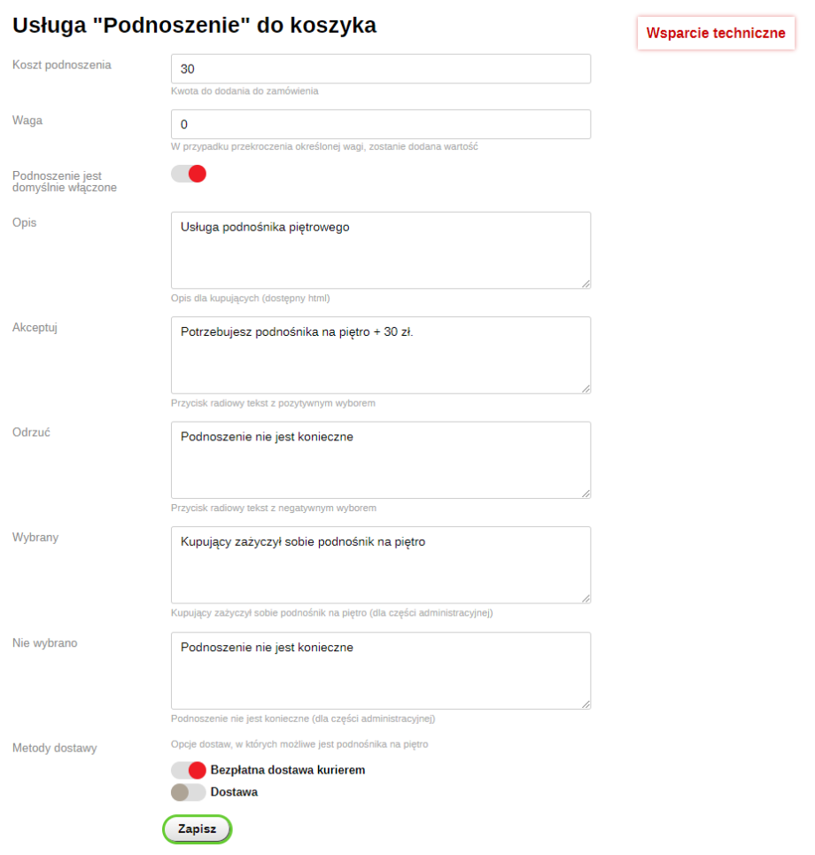
Task: Click resize corner of Nie wybrano field
Action: pos(586,703)
